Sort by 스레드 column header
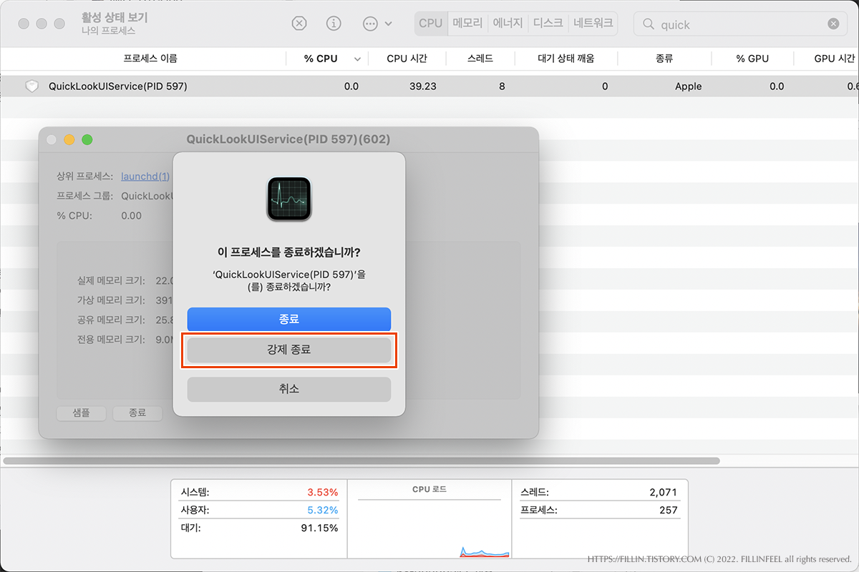The image size is (859, 572). (480, 59)
